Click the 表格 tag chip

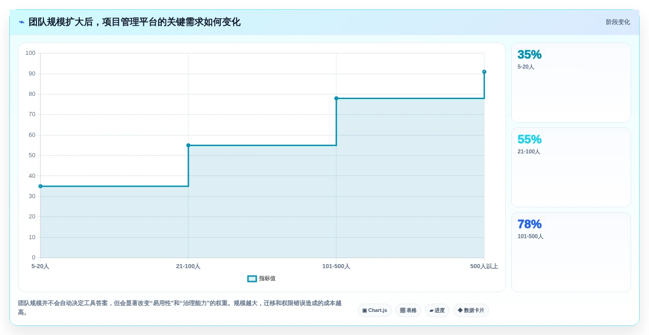coord(408,311)
